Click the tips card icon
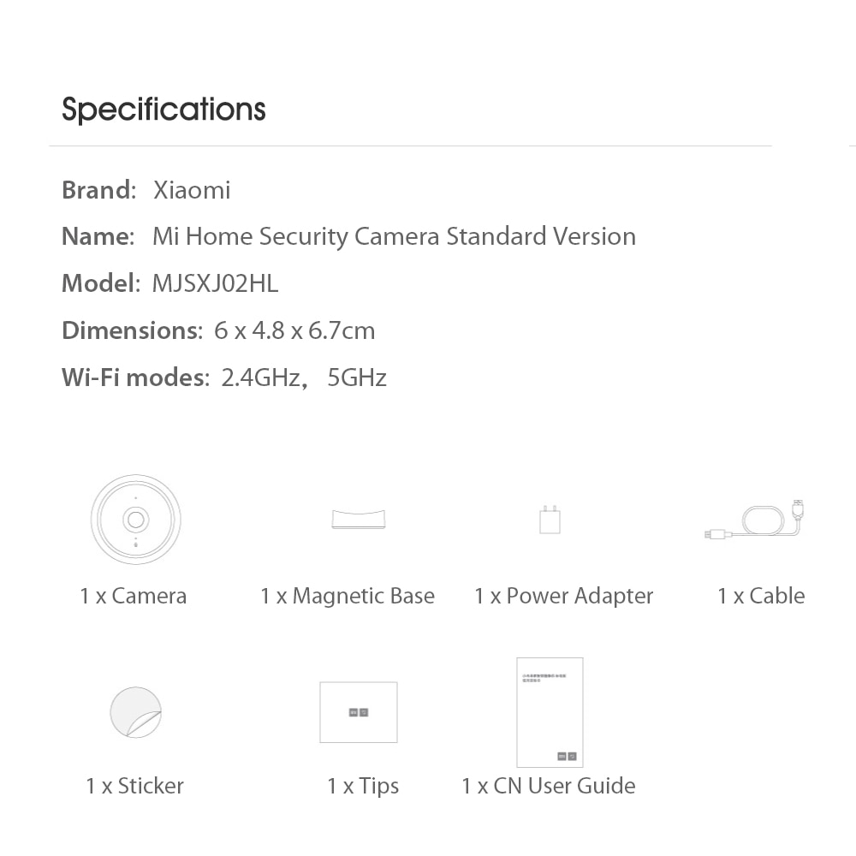The image size is (856, 856). coord(358,712)
